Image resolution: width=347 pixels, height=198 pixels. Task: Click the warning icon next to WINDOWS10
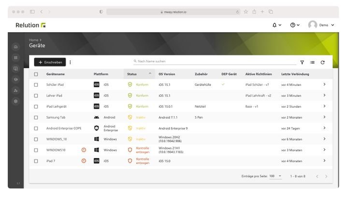[x=84, y=150]
